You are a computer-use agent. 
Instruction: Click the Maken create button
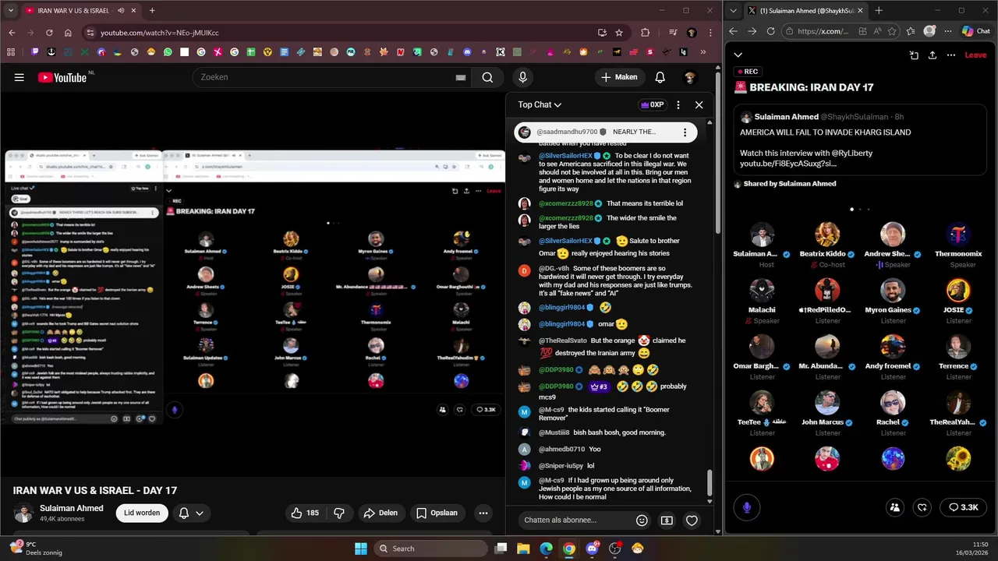pos(619,77)
